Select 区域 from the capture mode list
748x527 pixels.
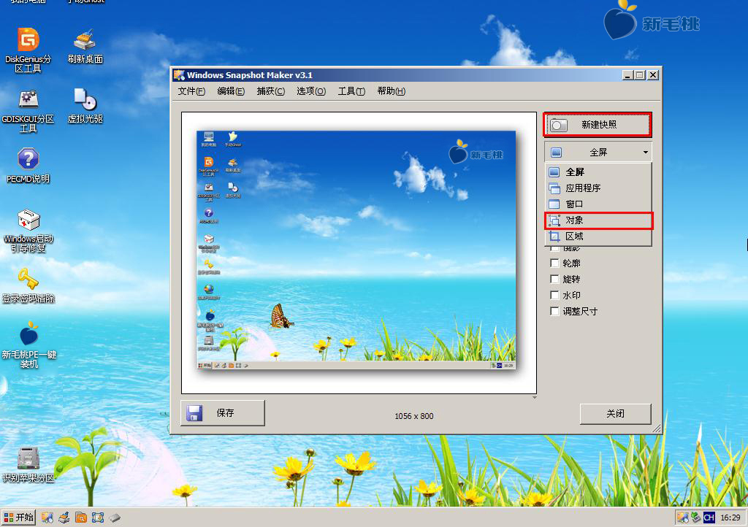point(598,236)
